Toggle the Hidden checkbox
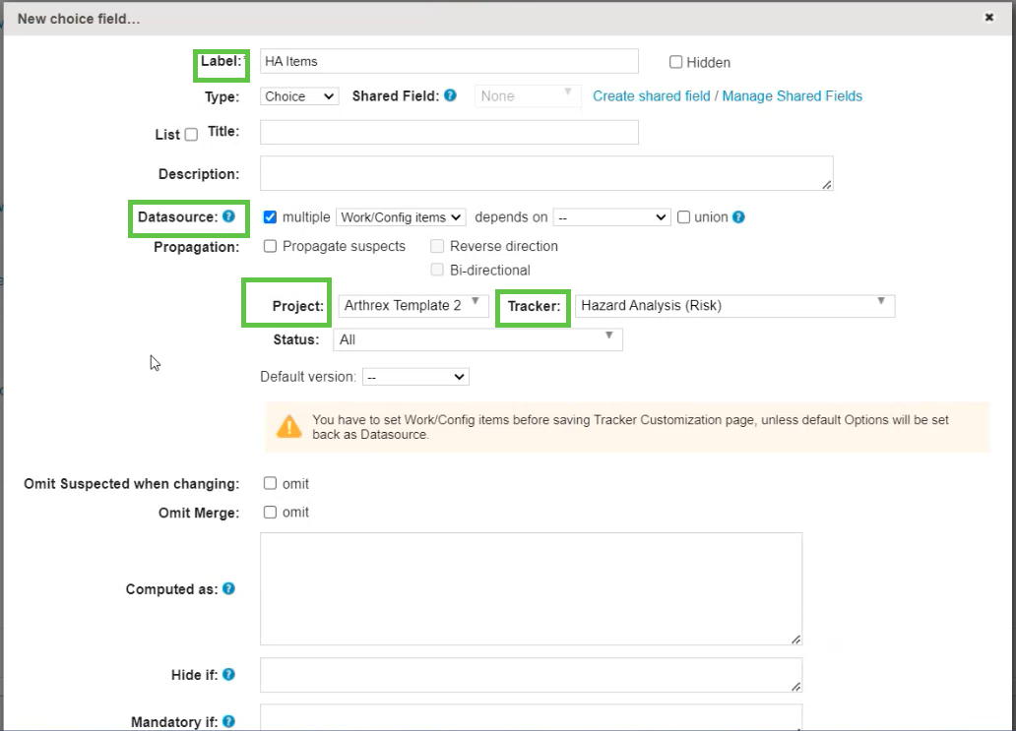Screen dimensions: 1016x731 [676, 62]
